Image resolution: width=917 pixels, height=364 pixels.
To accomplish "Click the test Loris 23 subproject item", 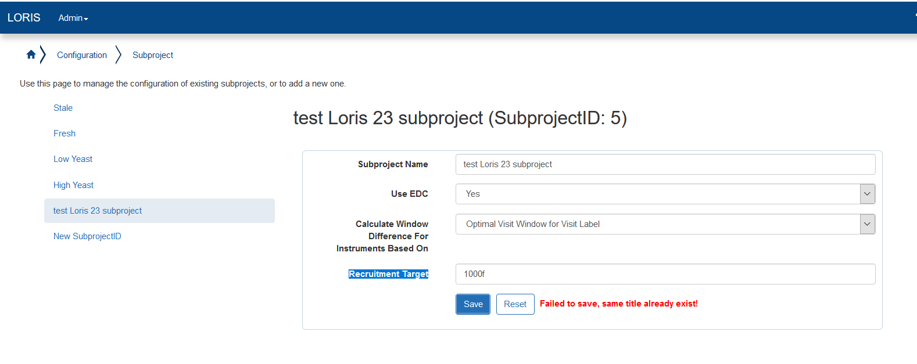I will click(x=97, y=210).
